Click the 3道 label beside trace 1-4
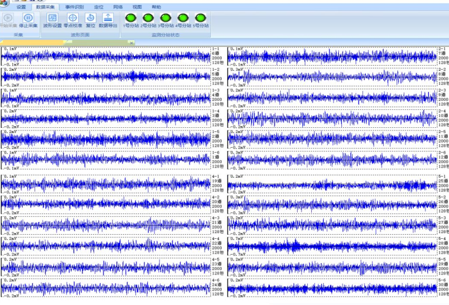The height and width of the screenshot is (305, 449). click(x=215, y=115)
